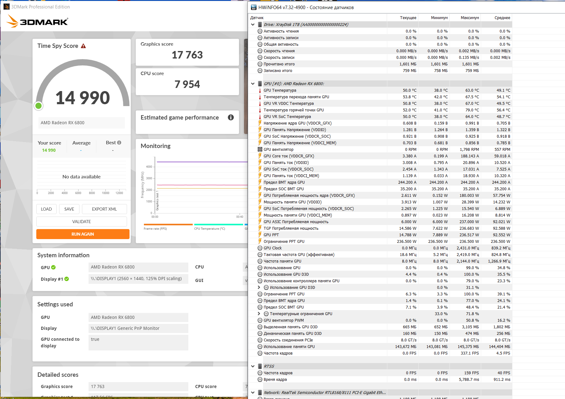The image size is (565, 399).
Task: Click lightning icon for Напряжение ядра GPU (VDDCR_GFX)
Action: 260,123
